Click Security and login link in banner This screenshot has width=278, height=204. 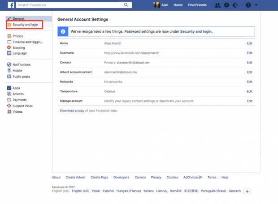coord(196,31)
